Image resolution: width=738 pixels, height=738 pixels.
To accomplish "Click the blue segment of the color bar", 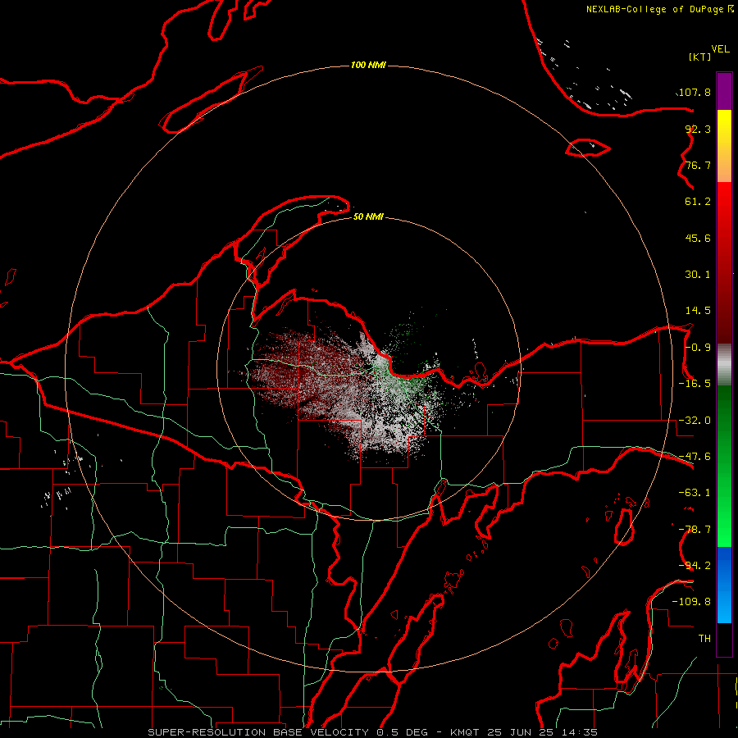I will pyautogui.click(x=724, y=585).
